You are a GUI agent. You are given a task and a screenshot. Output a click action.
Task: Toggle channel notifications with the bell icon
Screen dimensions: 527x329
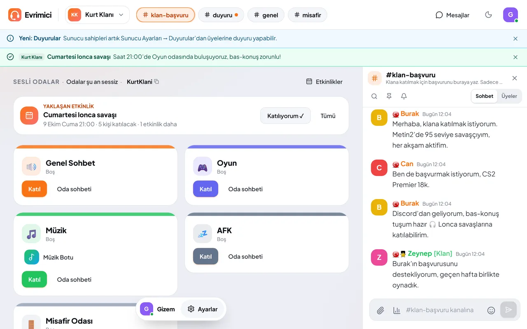(x=404, y=96)
